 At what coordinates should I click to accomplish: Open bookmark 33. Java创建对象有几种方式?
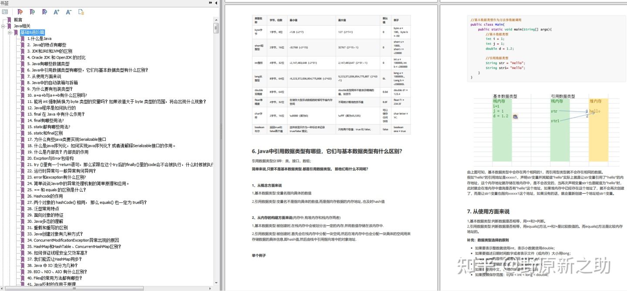tap(54, 234)
